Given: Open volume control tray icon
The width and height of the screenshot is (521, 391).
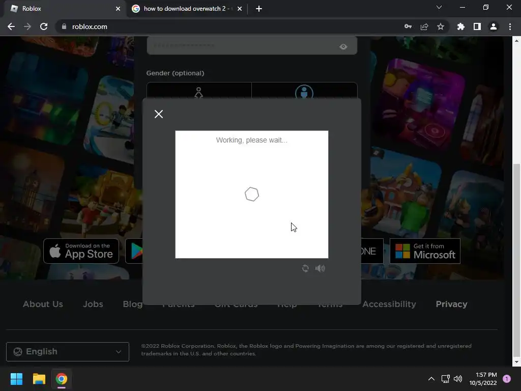Looking at the screenshot, I should (x=458, y=379).
